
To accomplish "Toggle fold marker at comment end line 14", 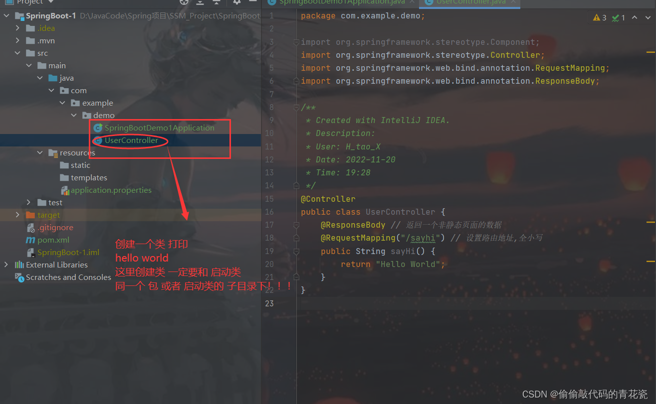I will (296, 186).
